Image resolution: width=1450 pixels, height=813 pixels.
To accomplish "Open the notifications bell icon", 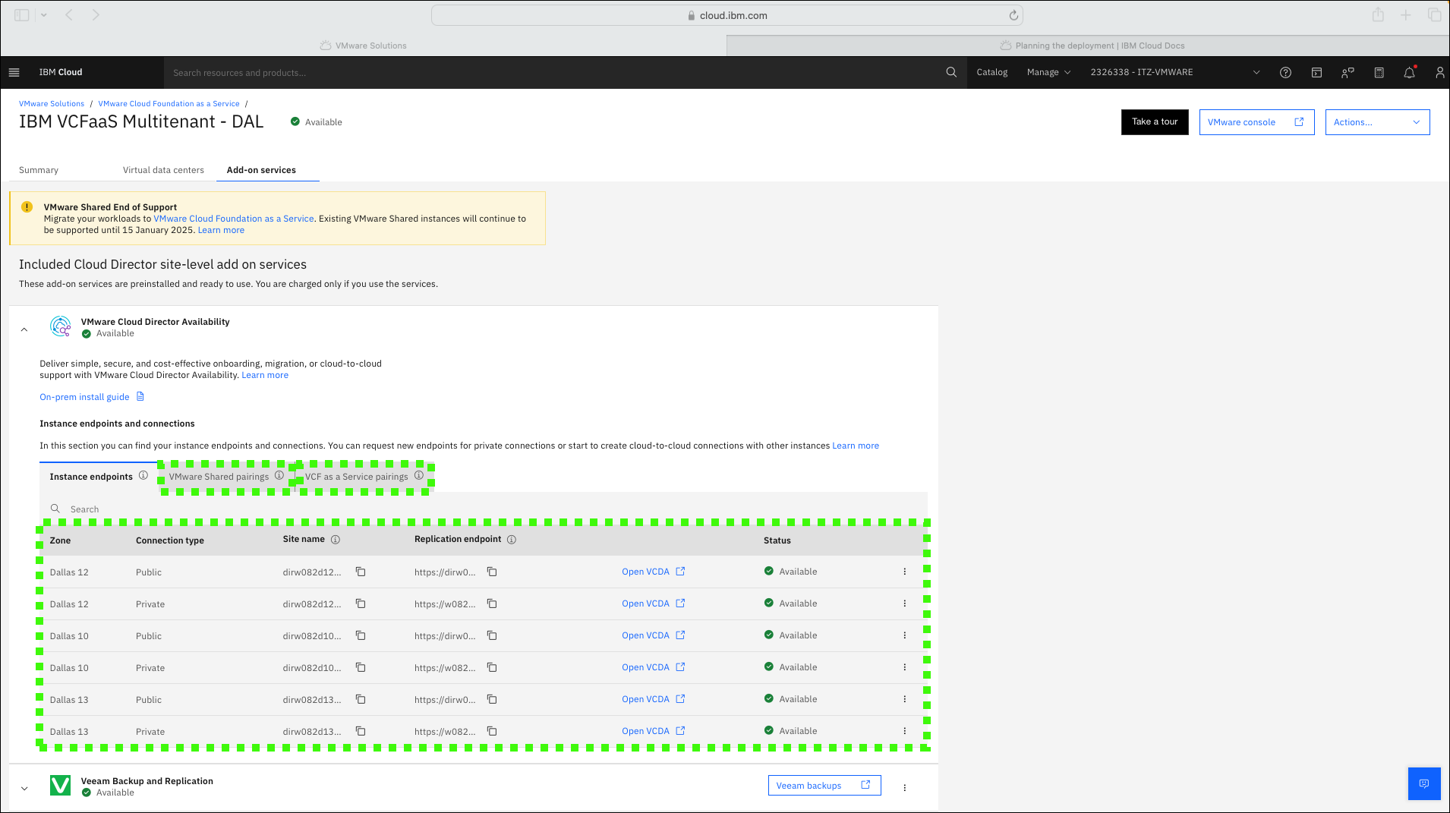I will [1409, 72].
